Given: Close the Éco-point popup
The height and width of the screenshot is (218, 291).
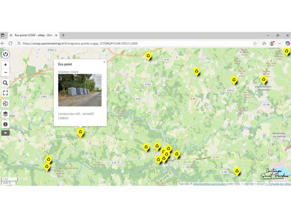Looking at the screenshot, I should click(104, 62).
